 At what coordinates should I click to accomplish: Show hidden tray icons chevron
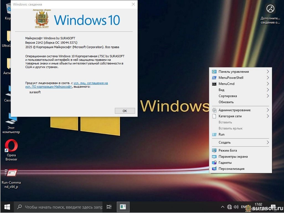223,207
